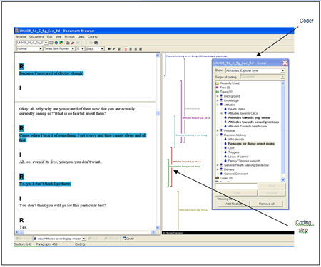Toggle bold formatting in format toolbar
The image size is (321, 267).
(x=109, y=48)
